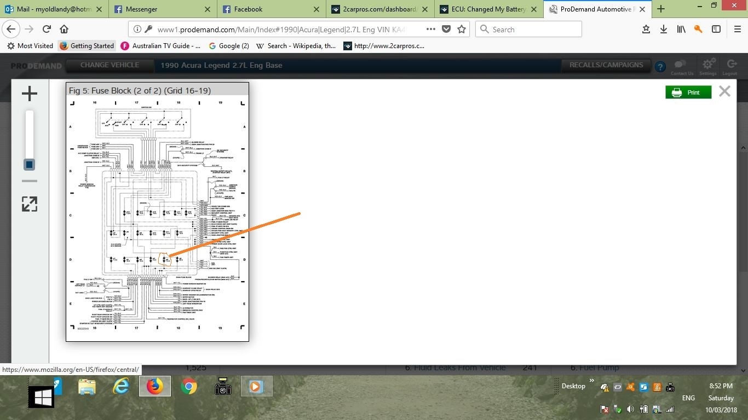Click the orange key toolbar extension icon

coord(698,30)
